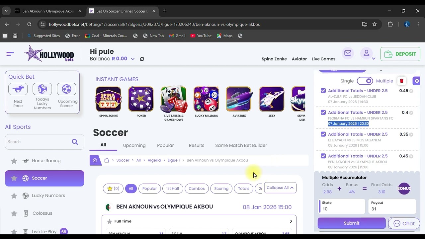Launch the Lucky Millions instant game

pos(206,99)
